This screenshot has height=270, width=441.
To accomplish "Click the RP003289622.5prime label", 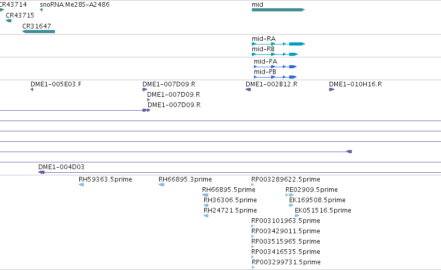I will [x=286, y=179].
